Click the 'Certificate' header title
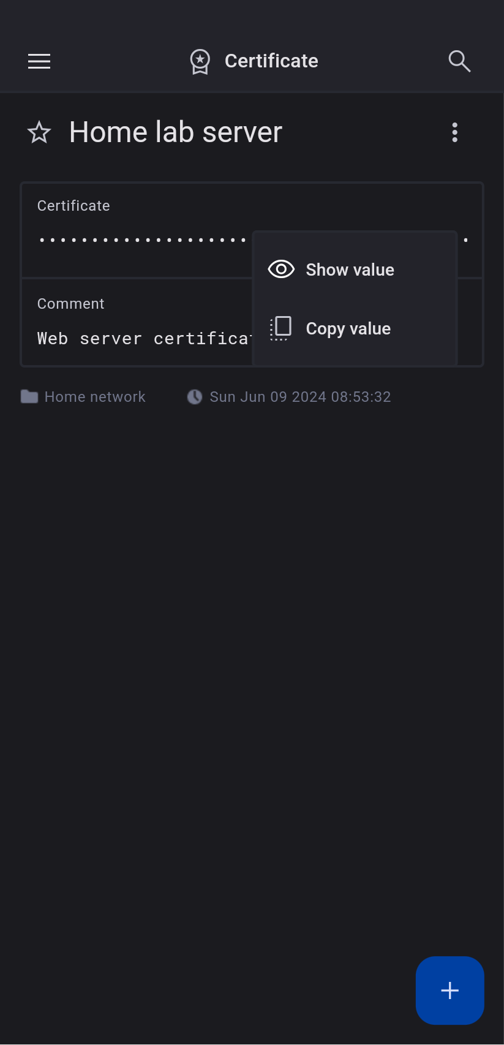The width and height of the screenshot is (504, 1045). (x=271, y=61)
